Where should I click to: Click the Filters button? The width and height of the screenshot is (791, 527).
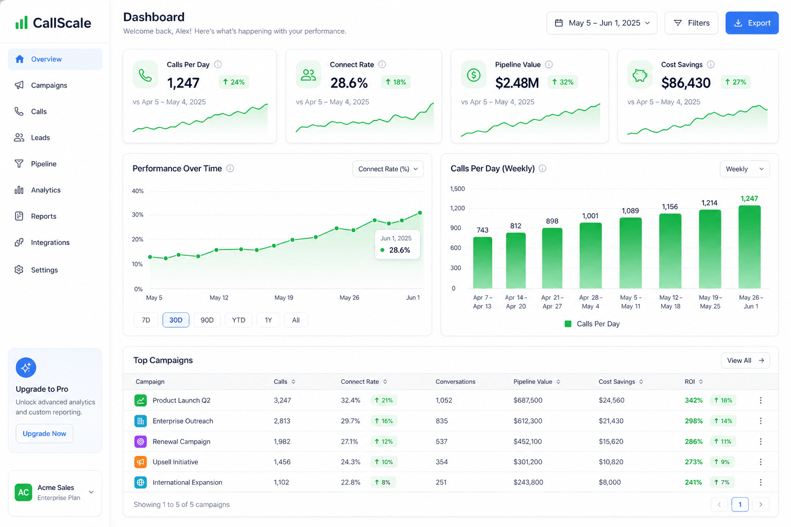point(691,23)
